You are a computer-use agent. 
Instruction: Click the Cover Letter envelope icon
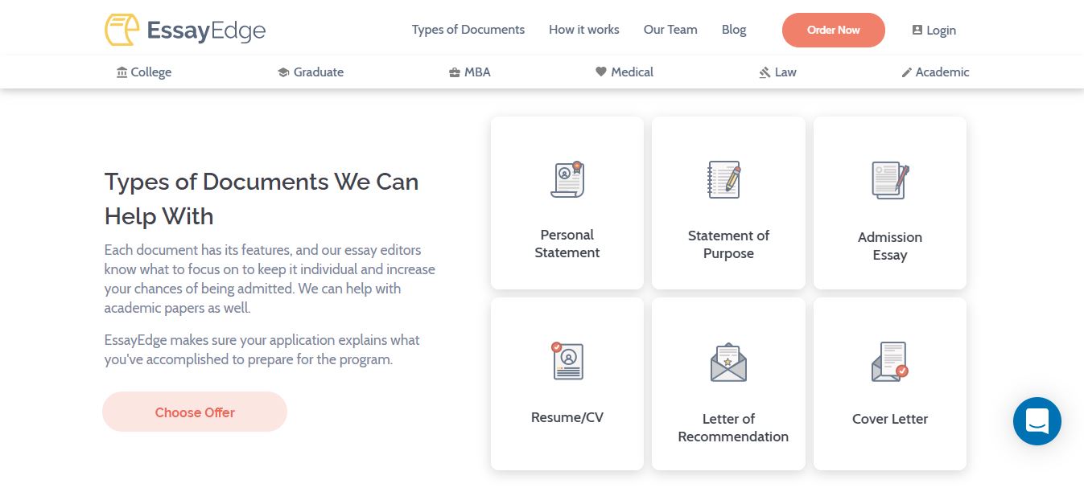[x=890, y=362]
